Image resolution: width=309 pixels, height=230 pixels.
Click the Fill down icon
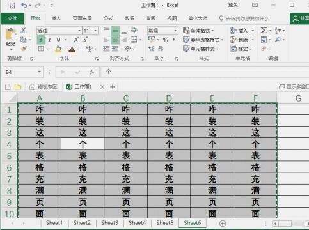pyautogui.click(x=264, y=40)
